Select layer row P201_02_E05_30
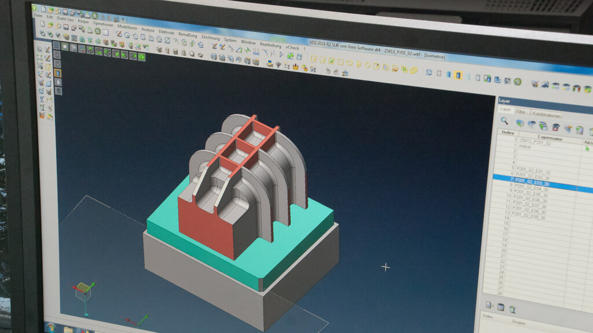Screen dimensions: 593x333 [530, 194]
